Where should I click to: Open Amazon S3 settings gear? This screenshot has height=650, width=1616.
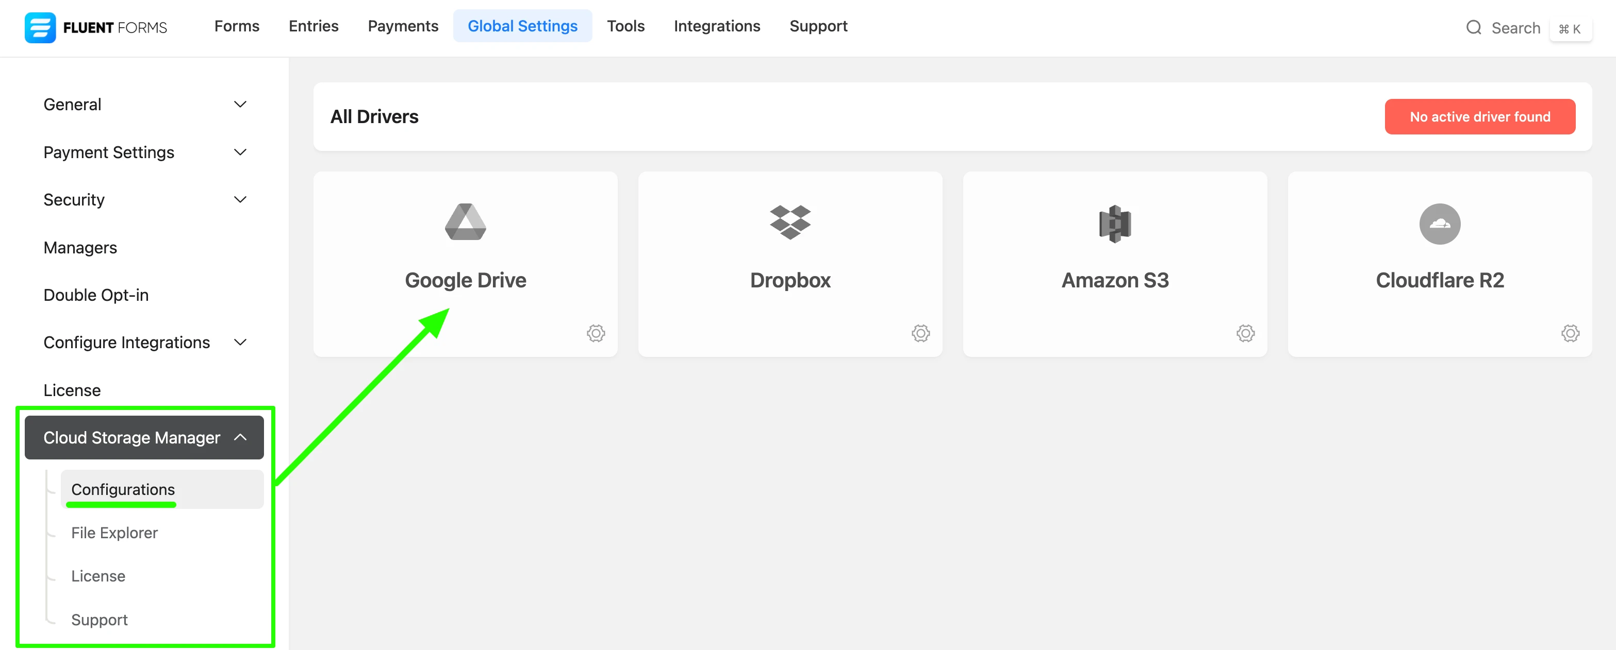[x=1245, y=333]
